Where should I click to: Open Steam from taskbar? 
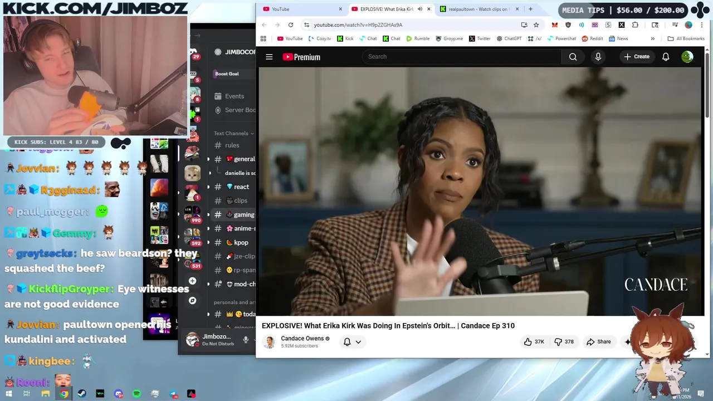82,394
